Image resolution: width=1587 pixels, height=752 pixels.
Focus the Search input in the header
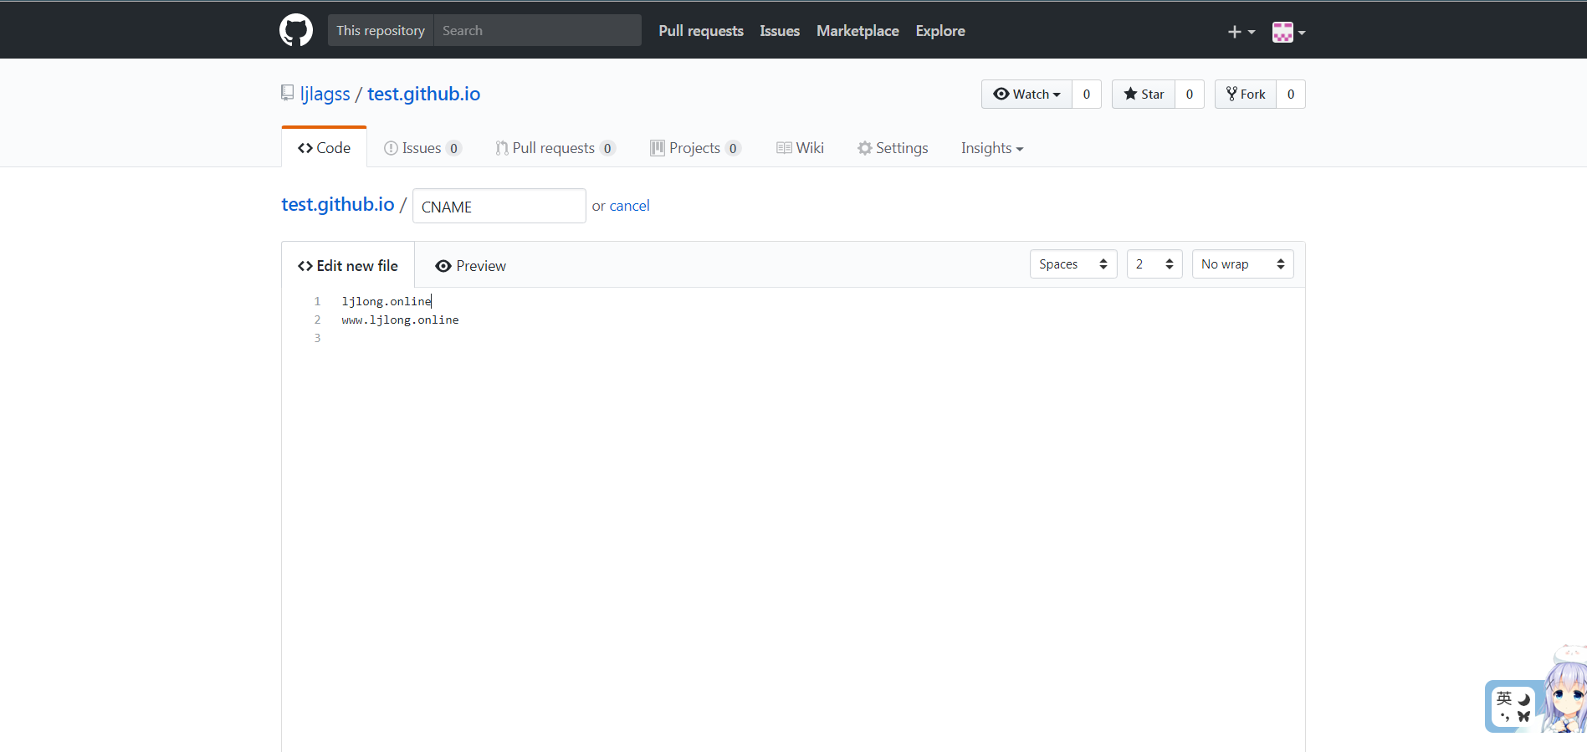click(x=537, y=30)
